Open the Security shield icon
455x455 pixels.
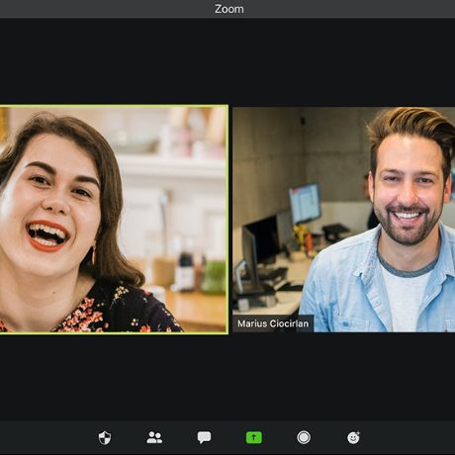105,438
